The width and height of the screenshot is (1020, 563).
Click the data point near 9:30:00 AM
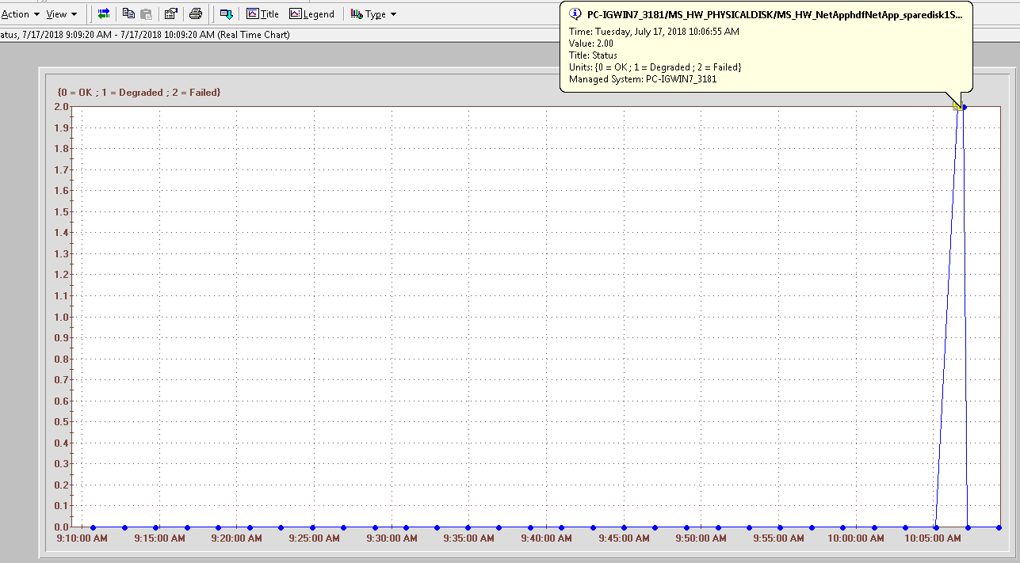[406, 527]
